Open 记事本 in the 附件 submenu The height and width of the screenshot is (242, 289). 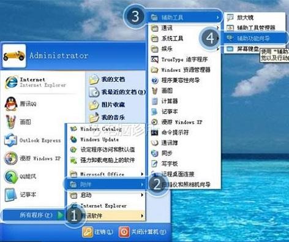(x=165, y=112)
